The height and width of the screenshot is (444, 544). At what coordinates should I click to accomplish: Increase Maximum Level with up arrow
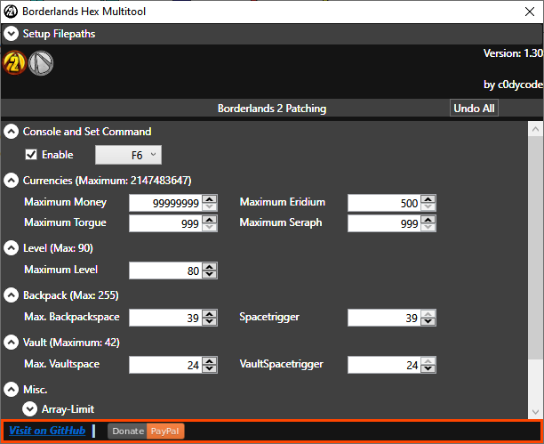[x=210, y=267]
